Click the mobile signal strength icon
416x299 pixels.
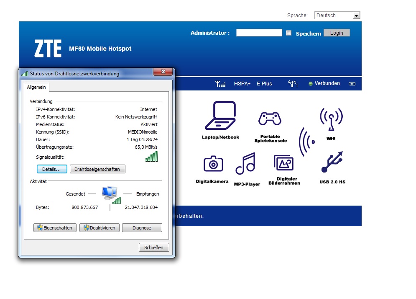[220, 84]
